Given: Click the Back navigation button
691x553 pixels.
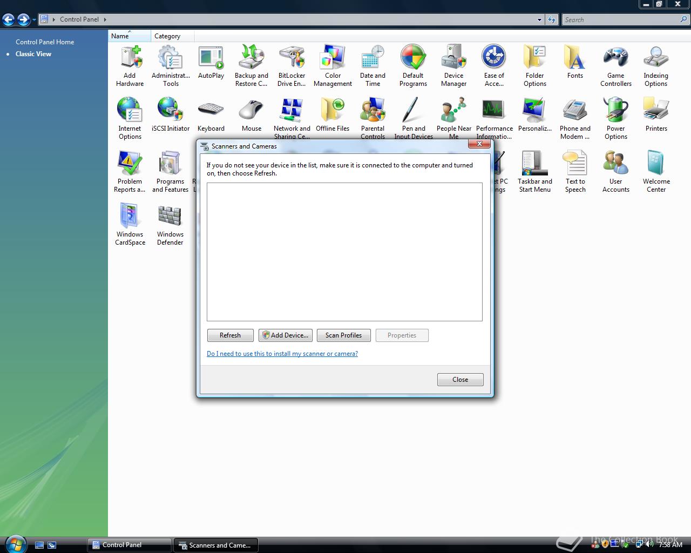Looking at the screenshot, I should pyautogui.click(x=9, y=20).
